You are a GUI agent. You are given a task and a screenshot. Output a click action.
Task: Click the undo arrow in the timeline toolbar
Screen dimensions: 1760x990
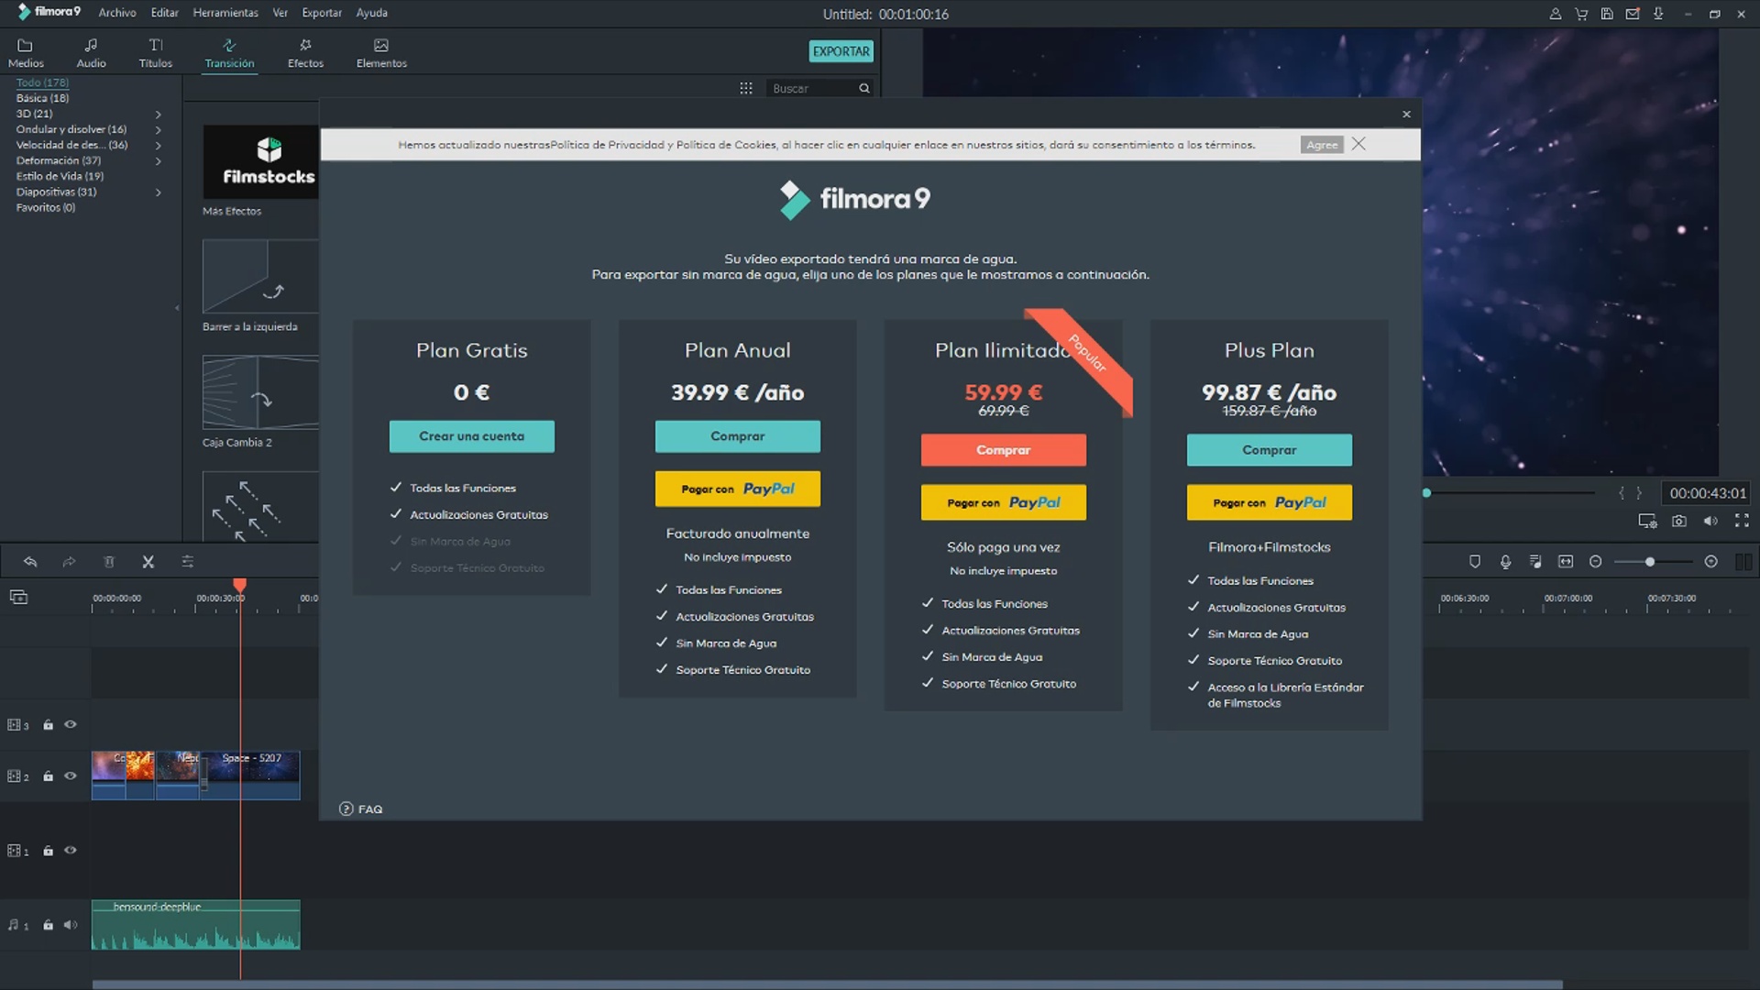(30, 562)
